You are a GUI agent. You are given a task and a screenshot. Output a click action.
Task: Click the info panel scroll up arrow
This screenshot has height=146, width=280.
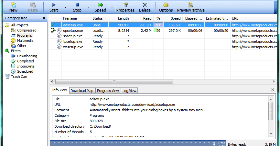point(271,99)
